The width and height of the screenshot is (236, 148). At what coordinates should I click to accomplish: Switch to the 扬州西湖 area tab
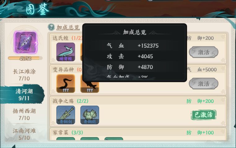[24, 114]
